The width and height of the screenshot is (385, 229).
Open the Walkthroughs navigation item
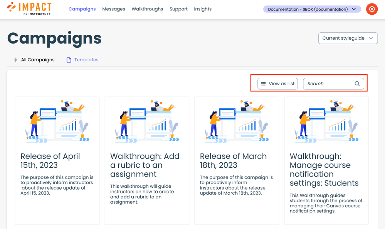[147, 9]
